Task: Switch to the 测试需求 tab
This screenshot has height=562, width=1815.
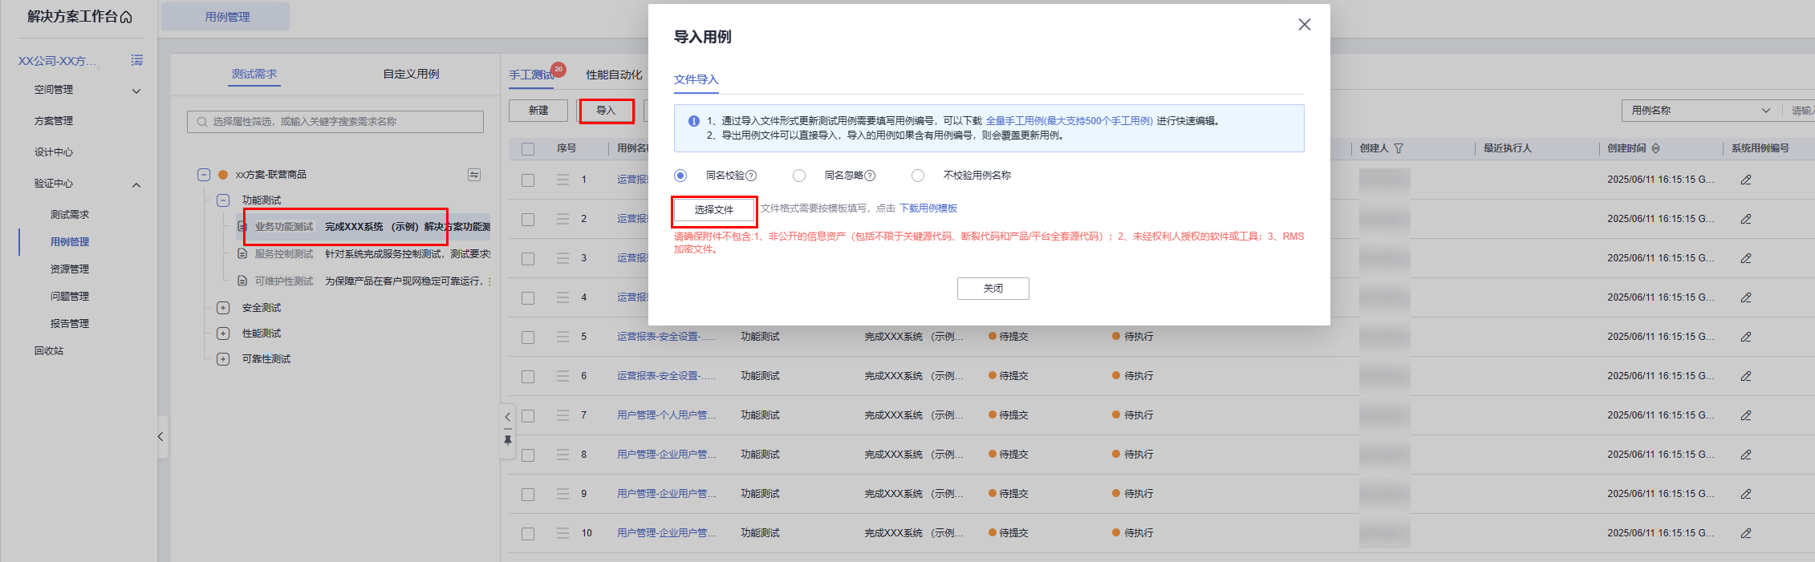Action: (254, 74)
